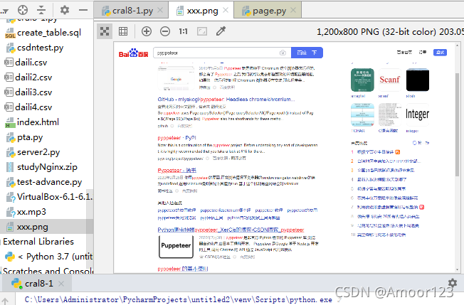Set image to actual size 1:1
Image resolution: width=464 pixels, height=305 pixels.
click(x=183, y=31)
